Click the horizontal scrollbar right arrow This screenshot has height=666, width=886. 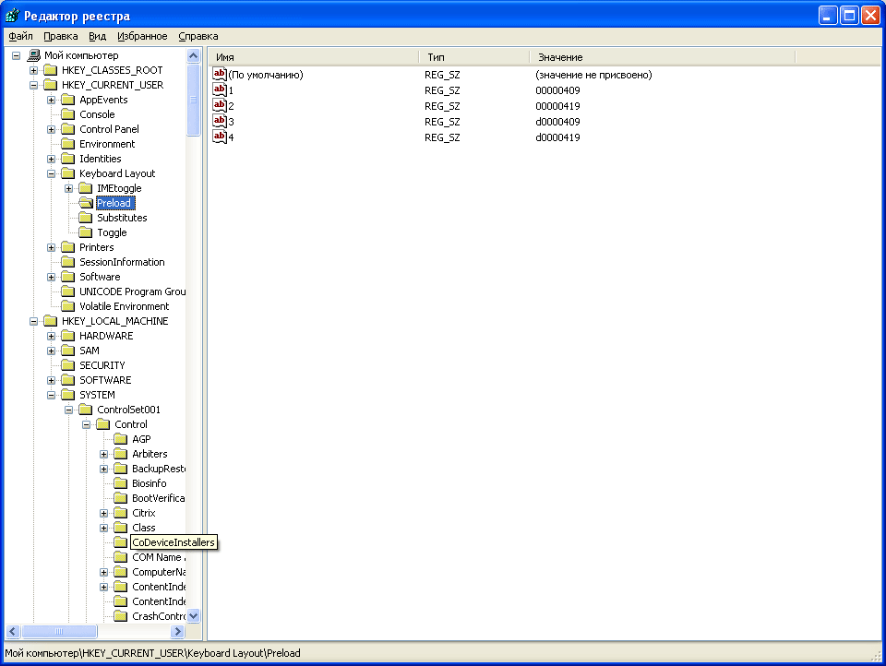click(x=178, y=632)
